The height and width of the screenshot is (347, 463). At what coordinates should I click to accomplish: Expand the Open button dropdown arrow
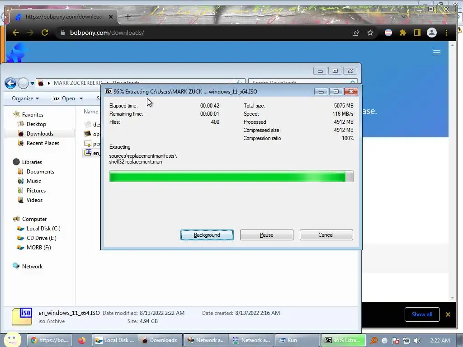pos(81,98)
